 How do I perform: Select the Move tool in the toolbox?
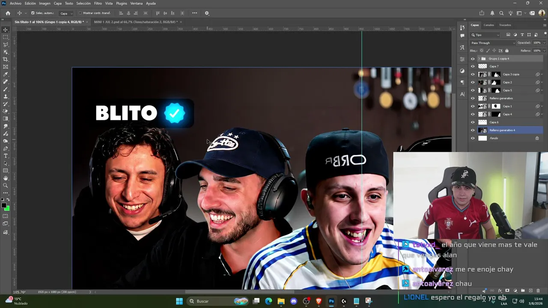pyautogui.click(x=6, y=30)
